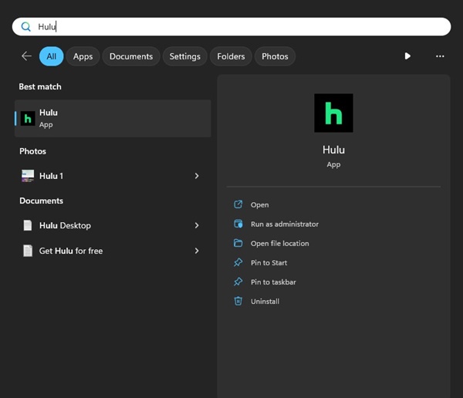Click the back arrow icon
The width and height of the screenshot is (463, 398).
click(26, 56)
